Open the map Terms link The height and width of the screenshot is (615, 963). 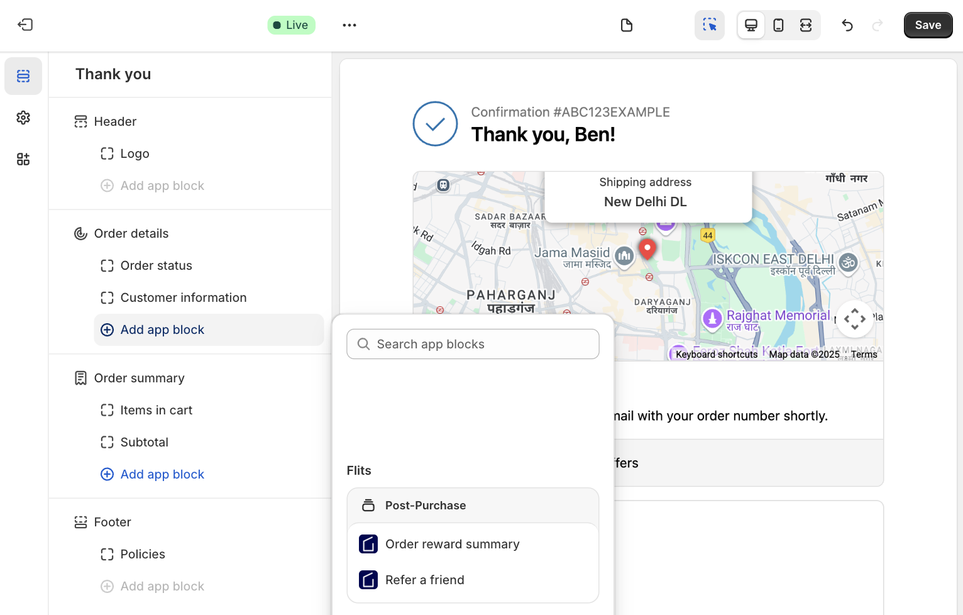tap(864, 355)
